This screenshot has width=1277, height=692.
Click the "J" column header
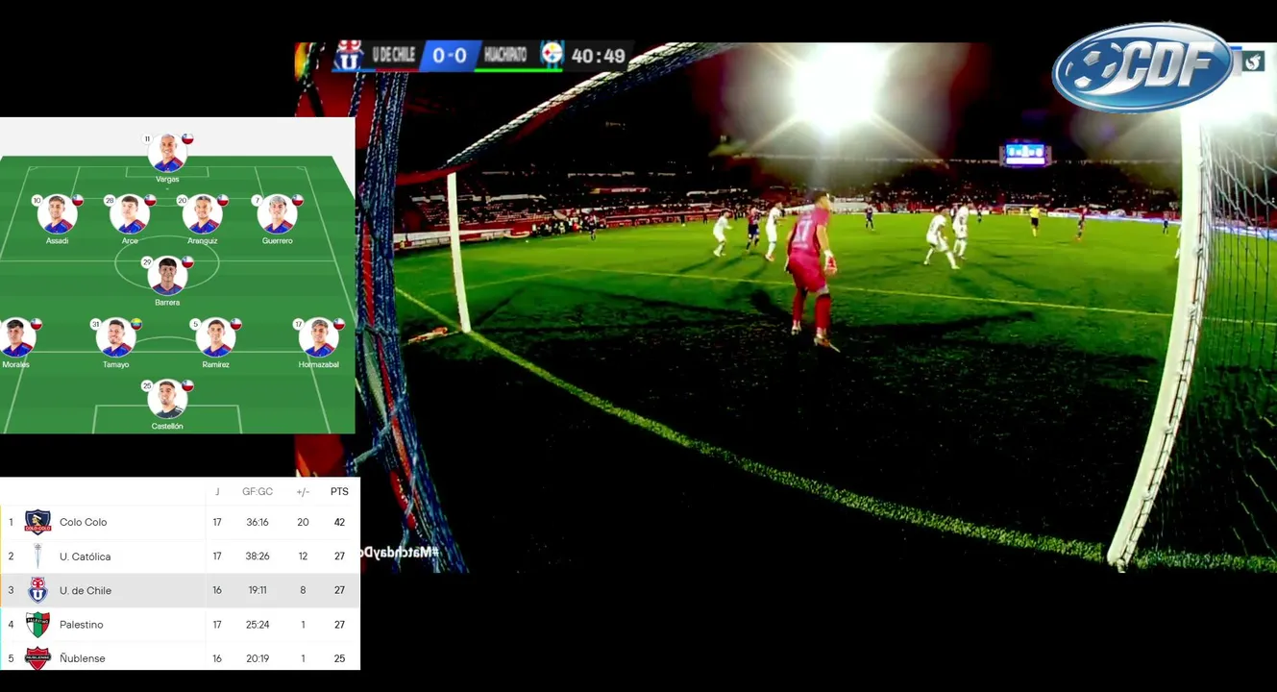(x=217, y=491)
